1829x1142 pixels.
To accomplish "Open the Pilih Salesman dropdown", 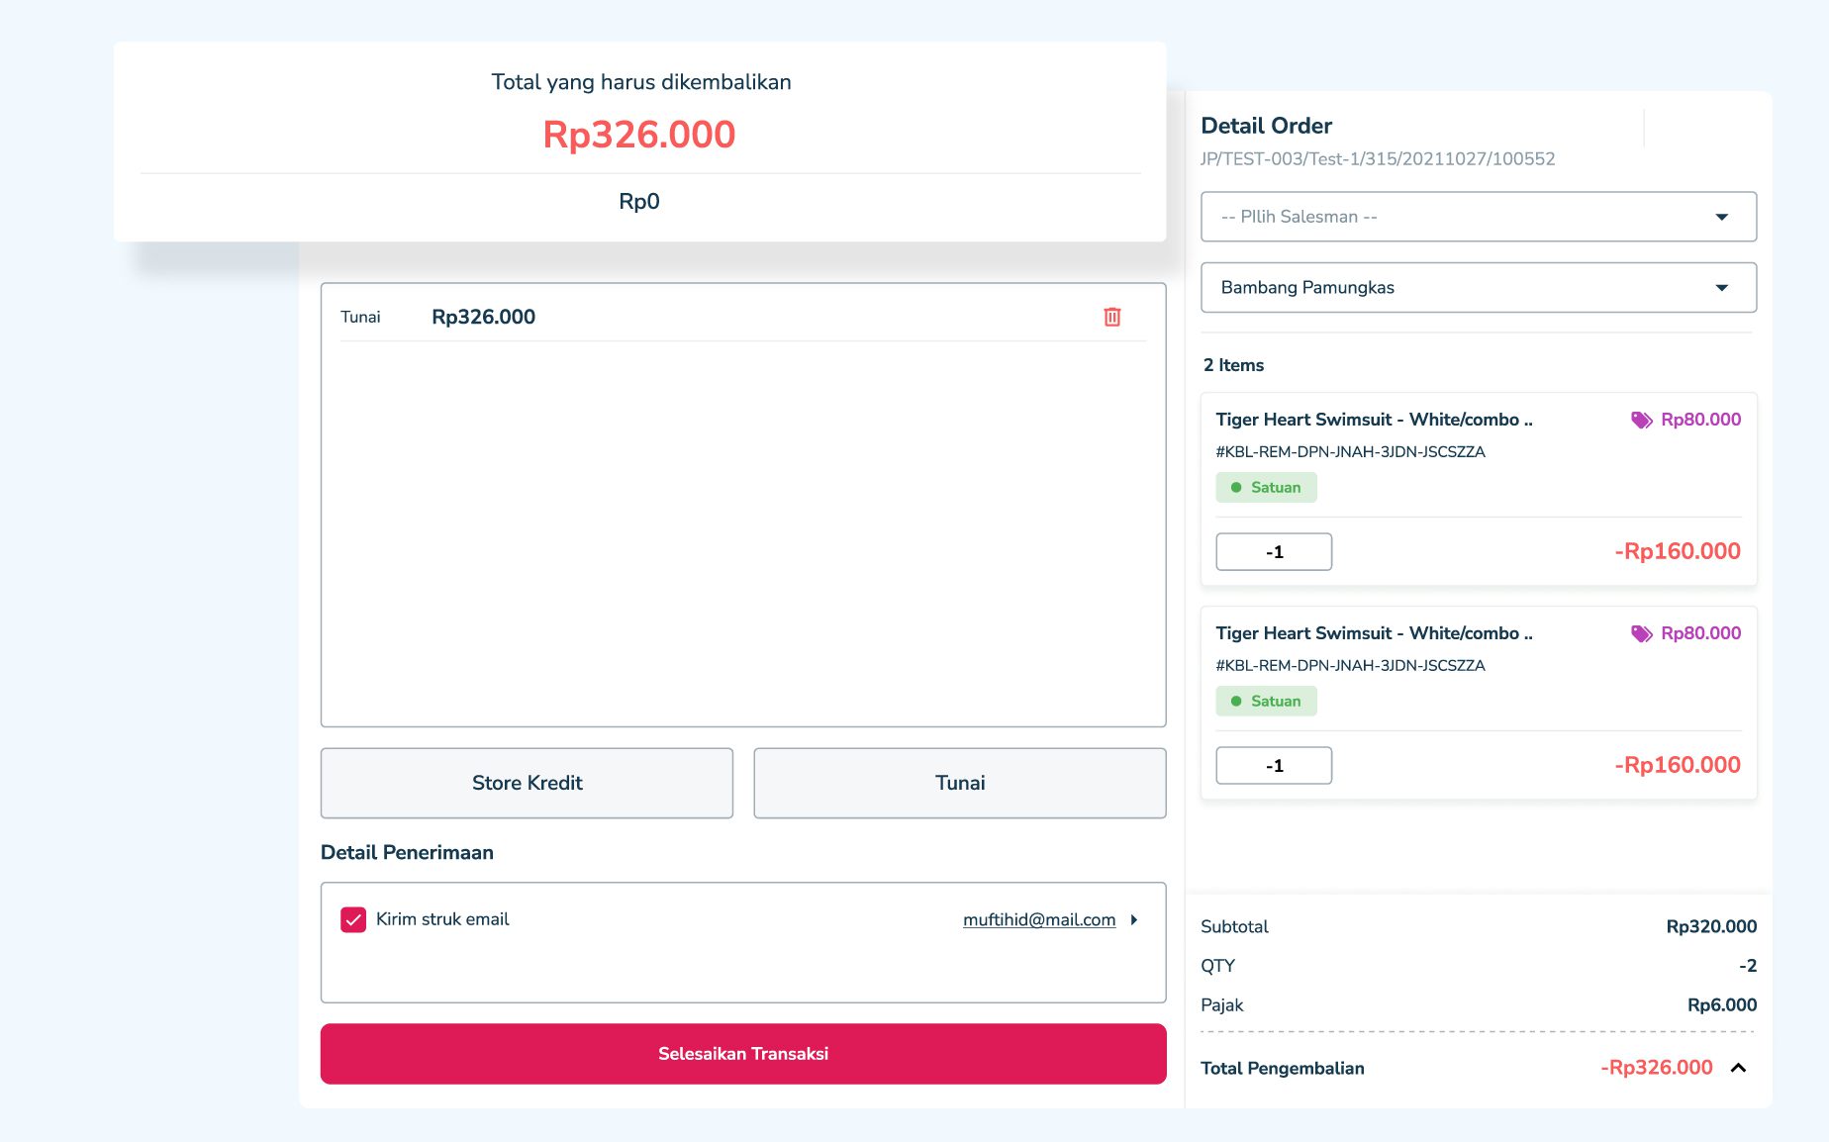I will pos(1476,216).
